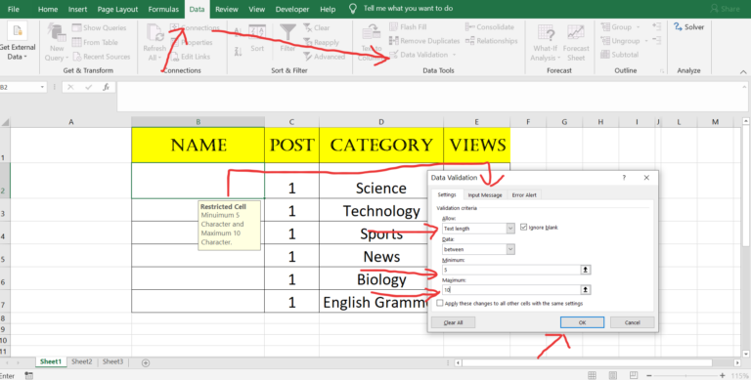
Task: Click the Clear All button
Action: pyautogui.click(x=453, y=322)
